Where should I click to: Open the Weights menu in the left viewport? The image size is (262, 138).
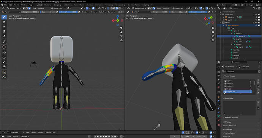41,8
